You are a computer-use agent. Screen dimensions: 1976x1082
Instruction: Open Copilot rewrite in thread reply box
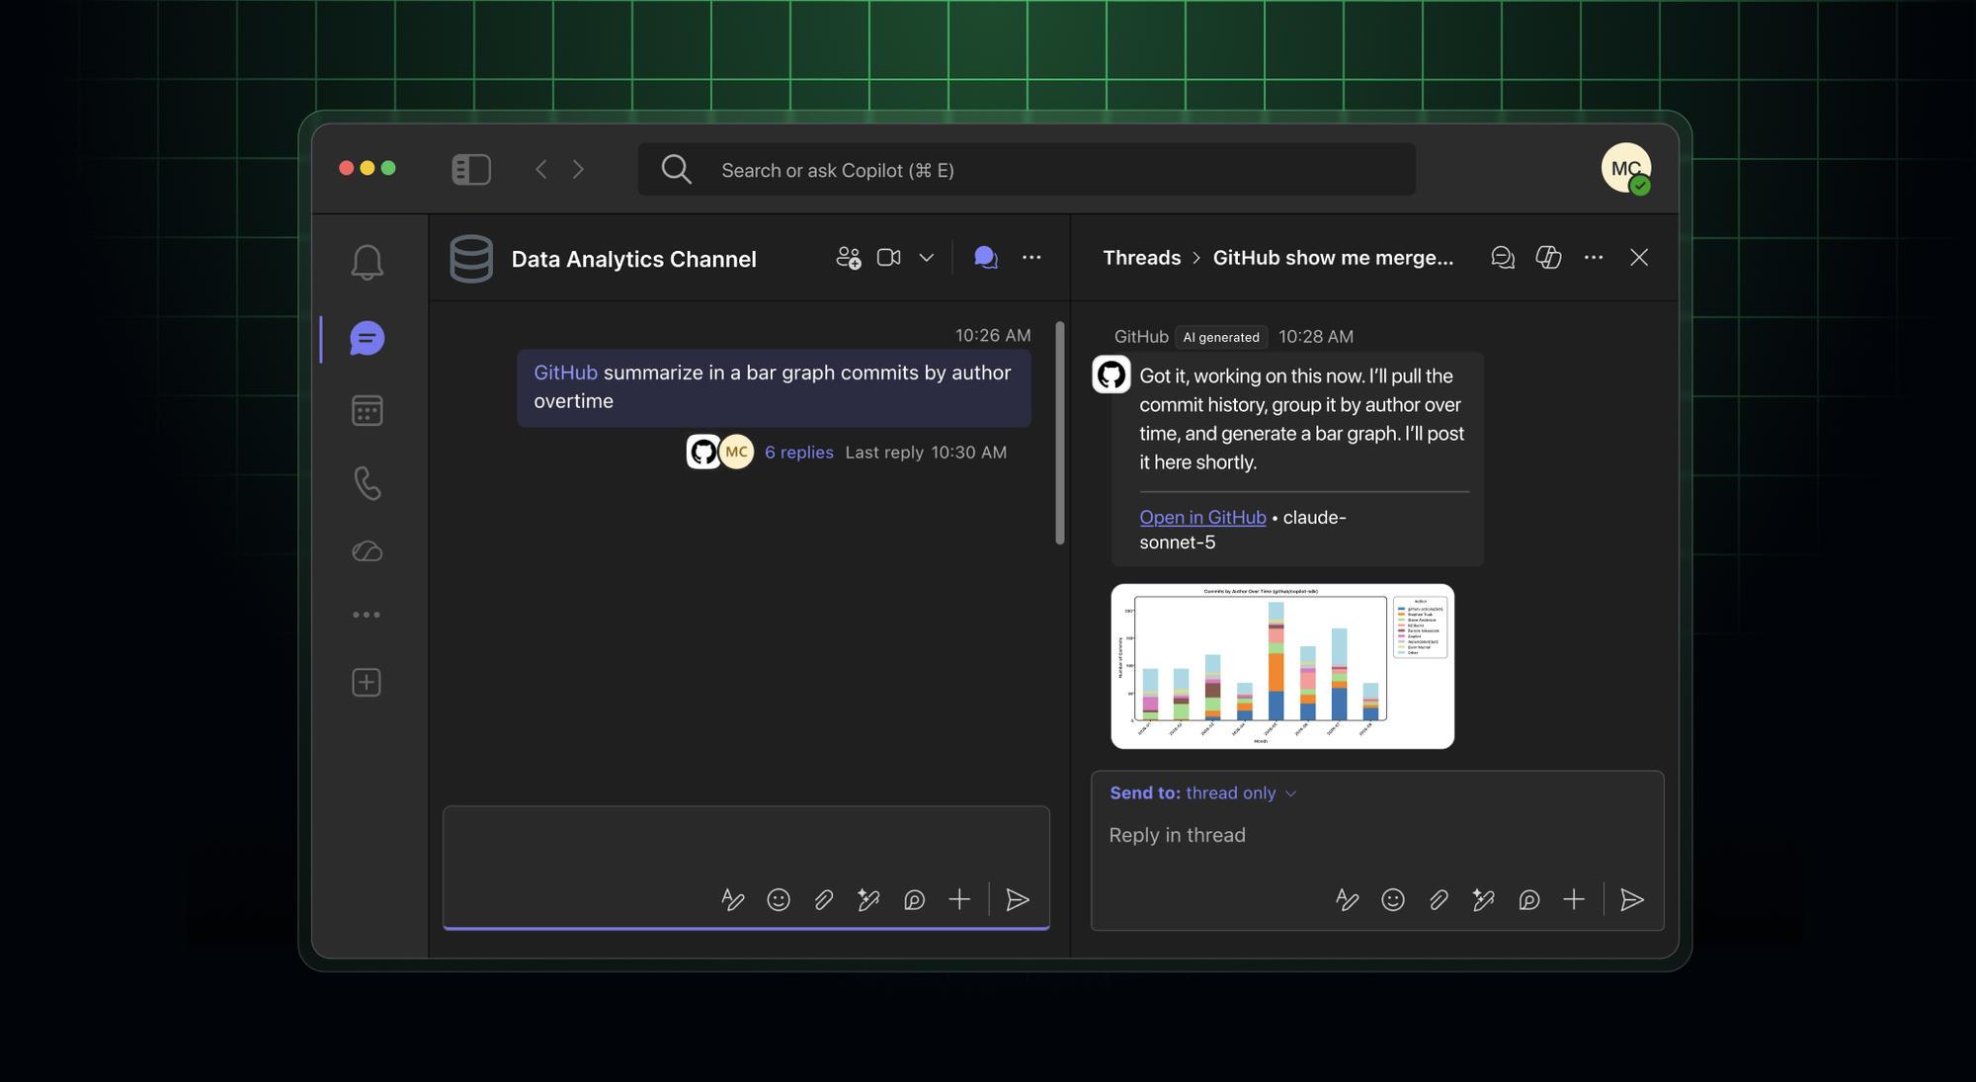pos(1483,899)
